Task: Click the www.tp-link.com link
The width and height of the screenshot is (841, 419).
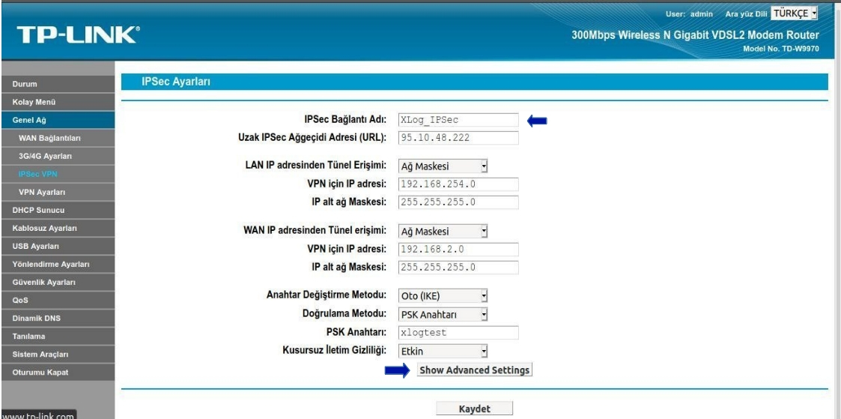Action: coord(38,416)
